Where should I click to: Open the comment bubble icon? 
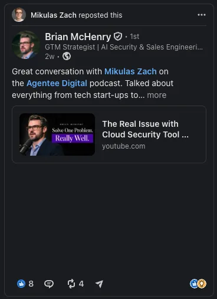pos(49,284)
